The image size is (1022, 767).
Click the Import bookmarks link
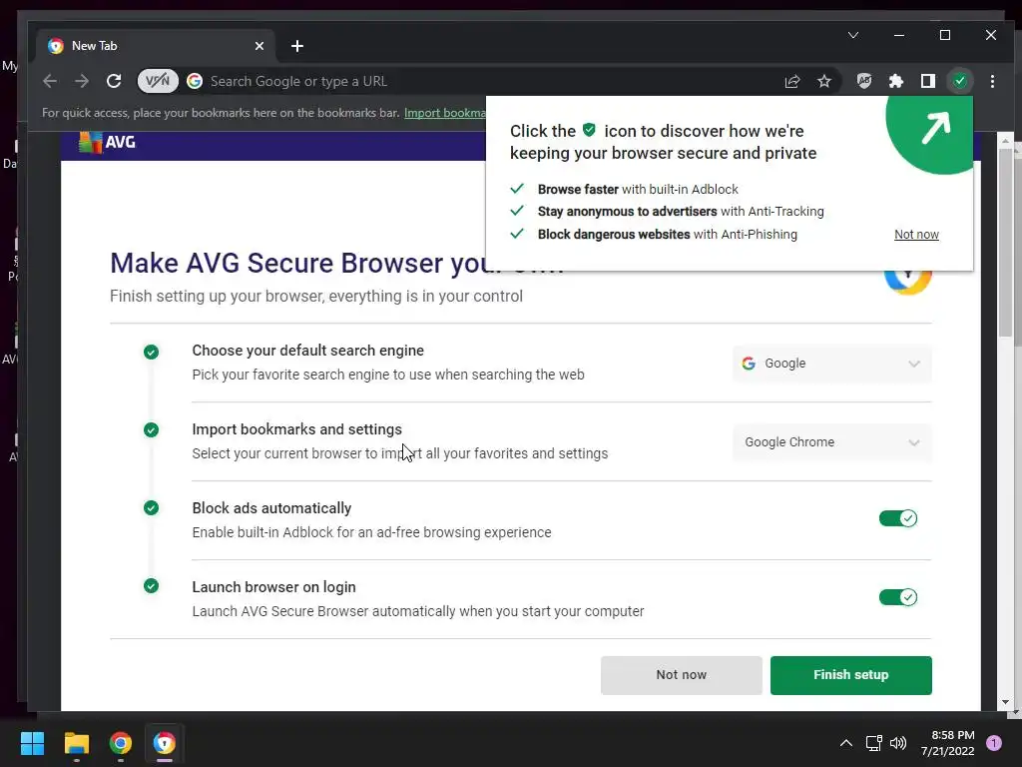coord(444,113)
